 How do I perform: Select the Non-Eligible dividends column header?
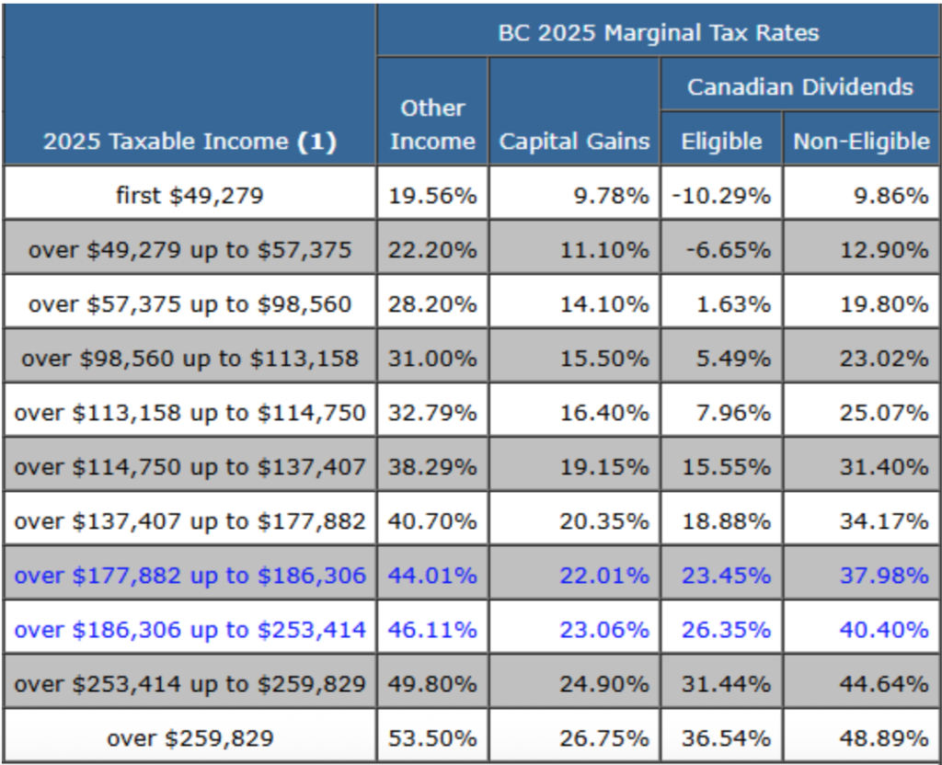pos(861,142)
